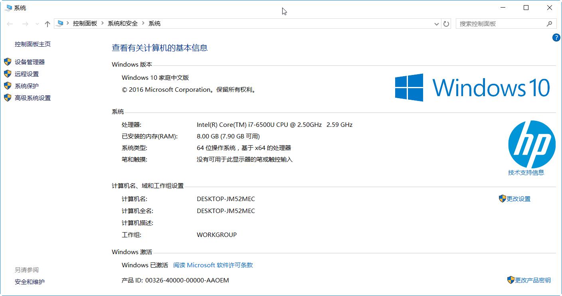Click the shield icon beside 设备管理器
Viewport: 562px width, 296px height.
[8, 62]
